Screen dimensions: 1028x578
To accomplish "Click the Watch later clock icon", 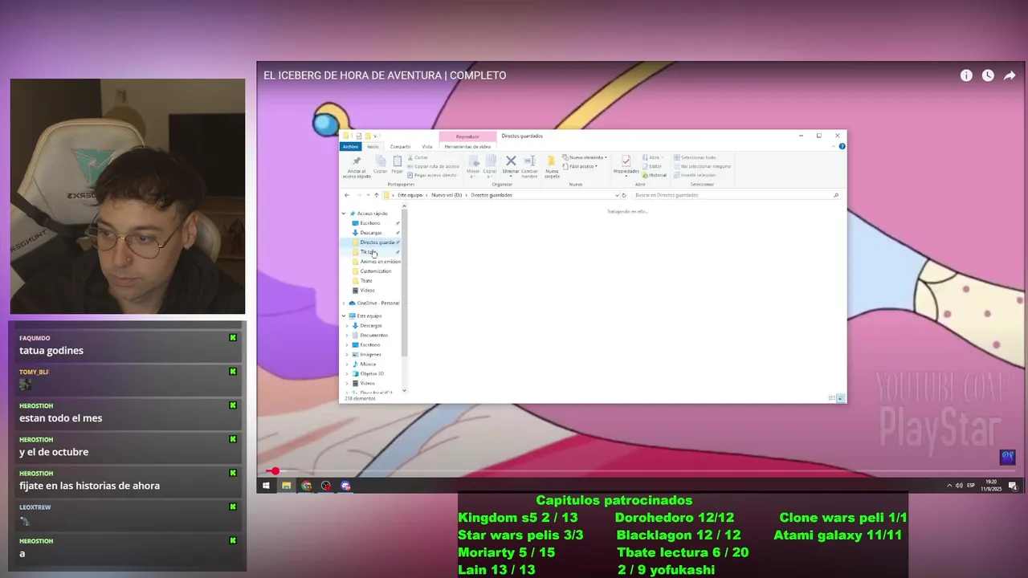I will (988, 75).
